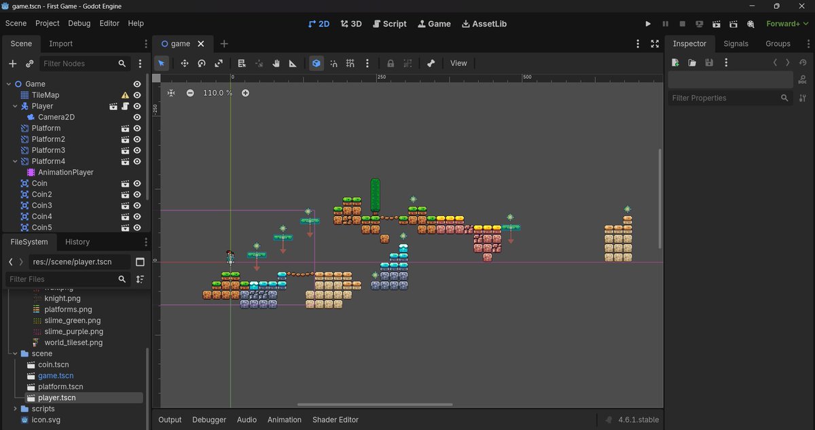
Task: Open script icon on Player node
Action: tap(126, 106)
